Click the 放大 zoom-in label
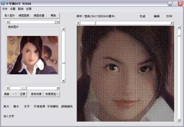Image resolution: width=184 pixels, height=127 pixels. [x=6, y=107]
